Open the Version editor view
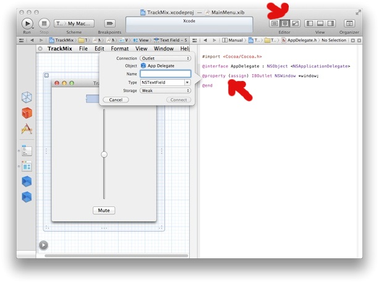The width and height of the screenshot is (379, 283). [x=296, y=23]
